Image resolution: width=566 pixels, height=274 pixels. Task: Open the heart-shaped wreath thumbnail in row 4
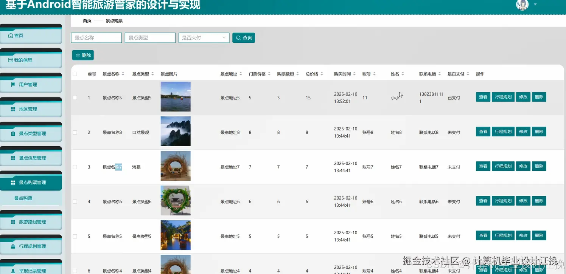click(176, 201)
